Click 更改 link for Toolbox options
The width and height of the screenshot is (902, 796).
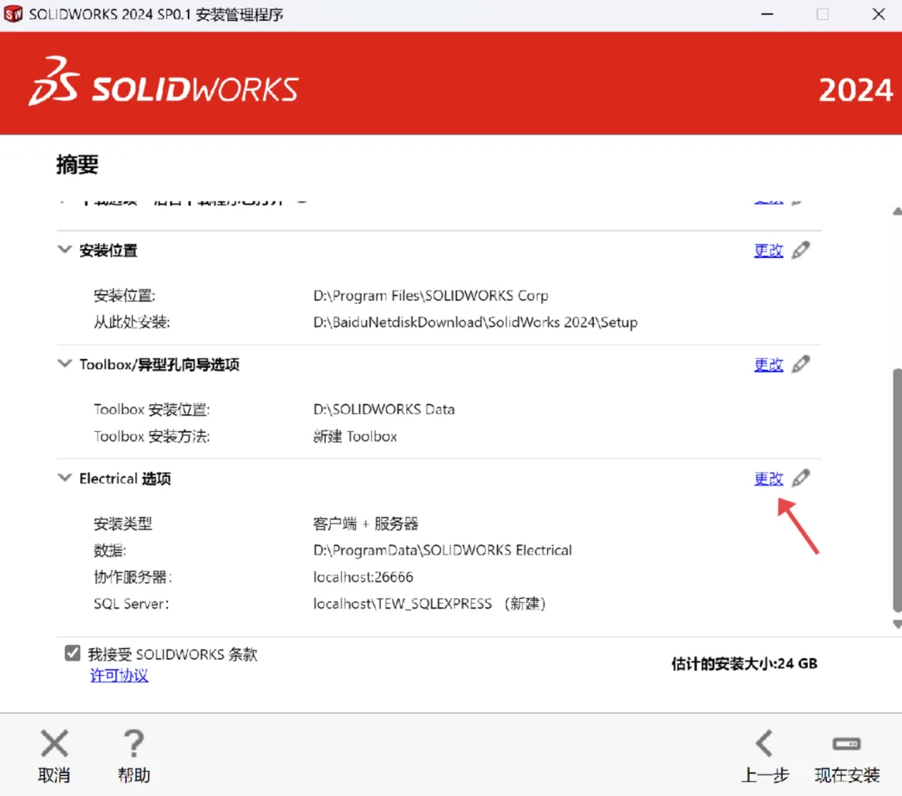coord(768,364)
